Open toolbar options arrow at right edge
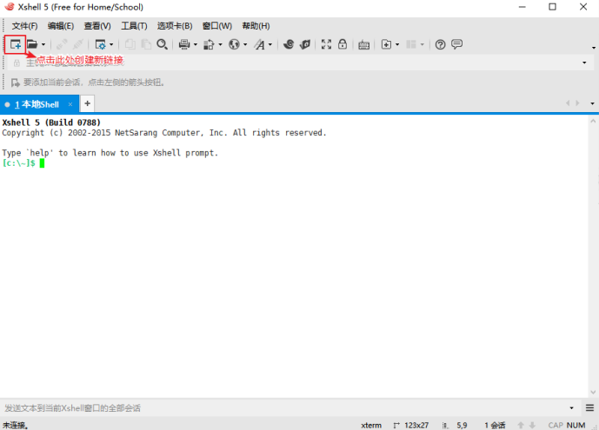Viewport: 599px width, 430px height. pyautogui.click(x=594, y=48)
